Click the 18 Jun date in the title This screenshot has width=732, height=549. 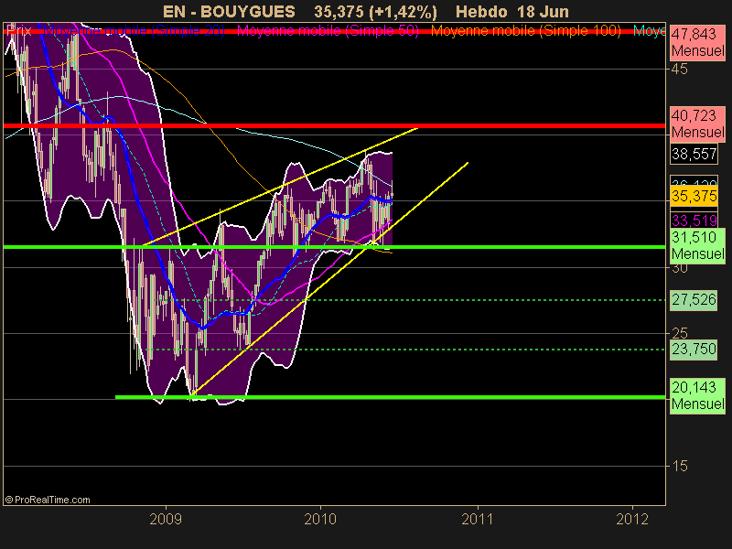(x=544, y=11)
